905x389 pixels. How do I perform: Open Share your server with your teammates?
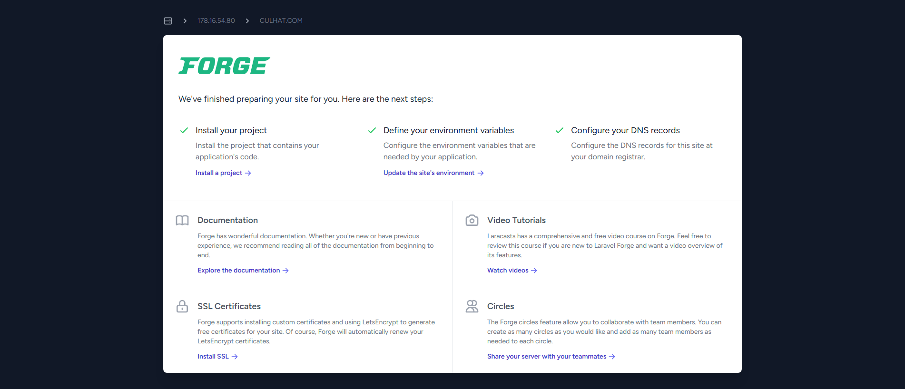coord(551,357)
